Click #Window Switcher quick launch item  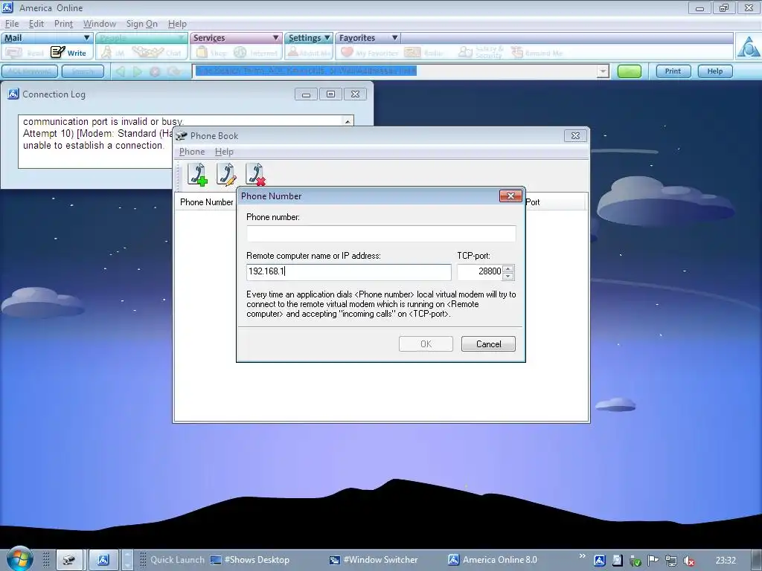(x=374, y=560)
